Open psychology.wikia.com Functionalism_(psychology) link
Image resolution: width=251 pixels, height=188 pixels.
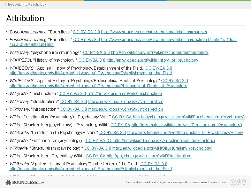coord(189,117)
